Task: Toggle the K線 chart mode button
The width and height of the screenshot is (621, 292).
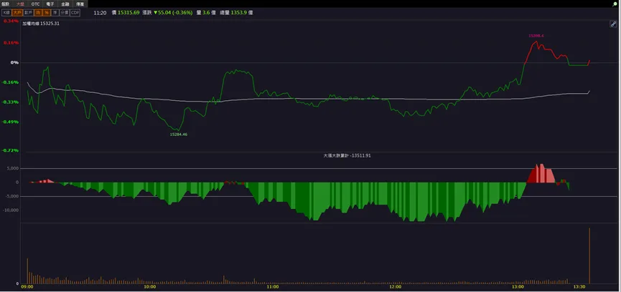Action: pos(6,13)
